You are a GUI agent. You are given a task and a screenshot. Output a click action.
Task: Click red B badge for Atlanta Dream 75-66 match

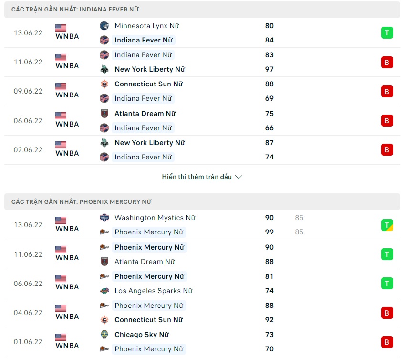(387, 120)
